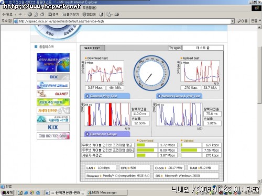Open Network Game & VoIP Test section
The image size is (262, 196).
tap(179, 96)
